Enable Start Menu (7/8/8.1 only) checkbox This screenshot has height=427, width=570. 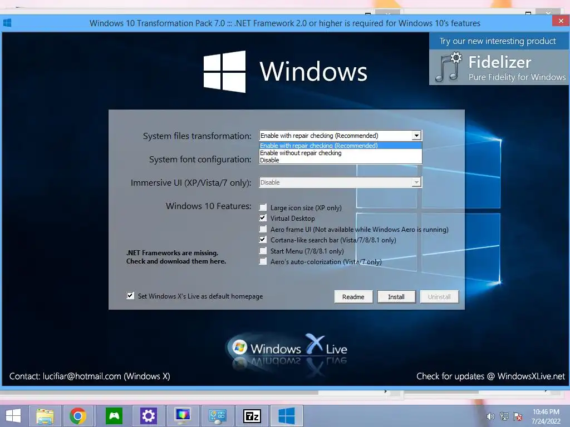263,251
